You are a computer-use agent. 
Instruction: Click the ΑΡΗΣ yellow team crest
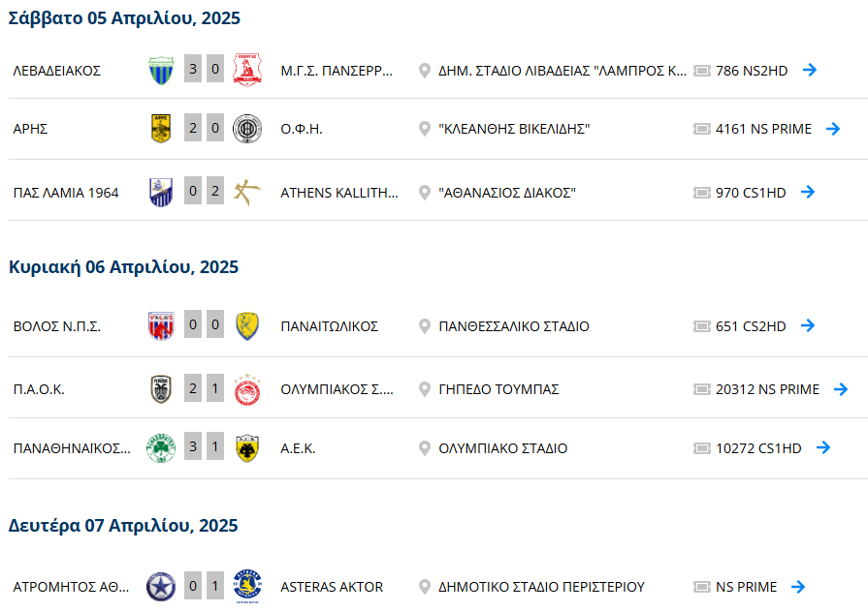(x=161, y=128)
